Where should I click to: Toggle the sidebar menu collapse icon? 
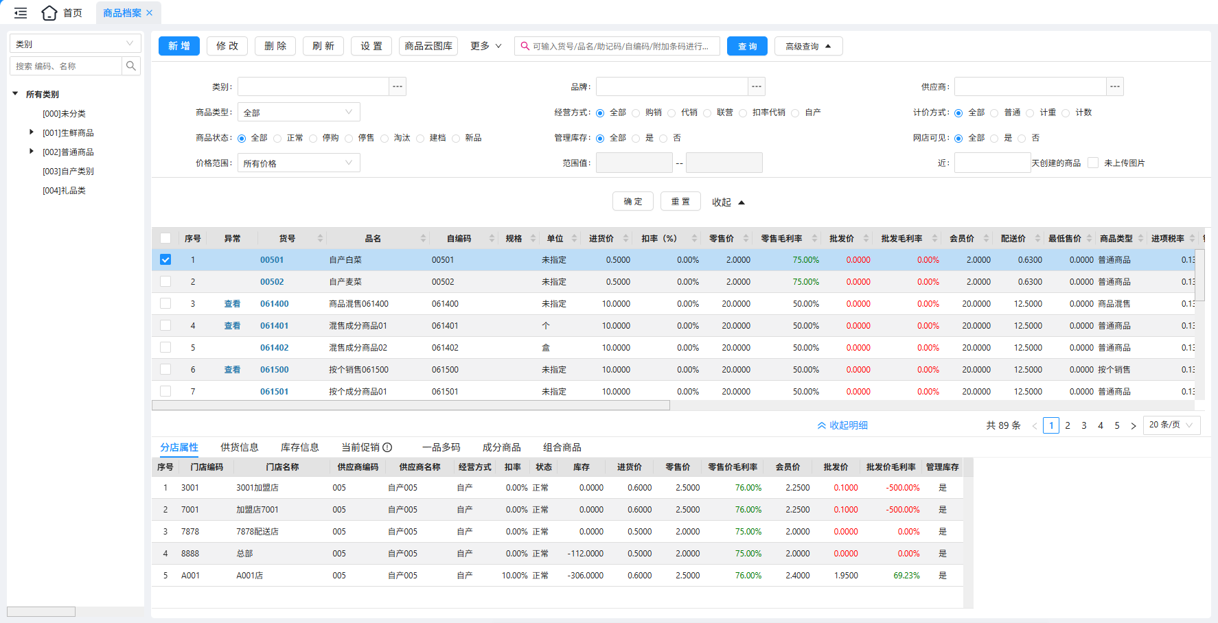[x=21, y=13]
